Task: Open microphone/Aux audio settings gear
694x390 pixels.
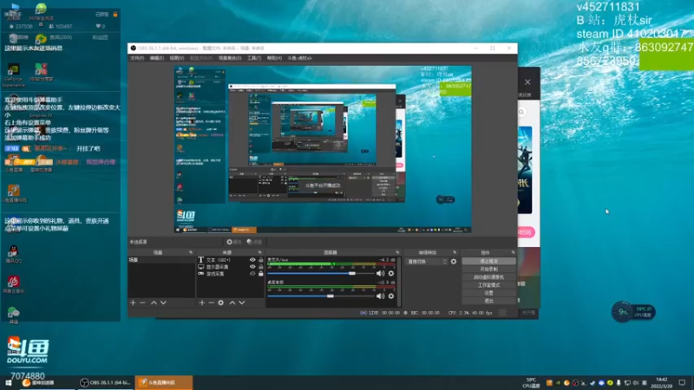Action: [391, 274]
